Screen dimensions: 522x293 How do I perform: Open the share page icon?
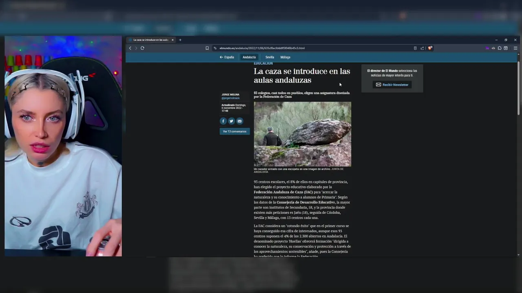click(422, 48)
